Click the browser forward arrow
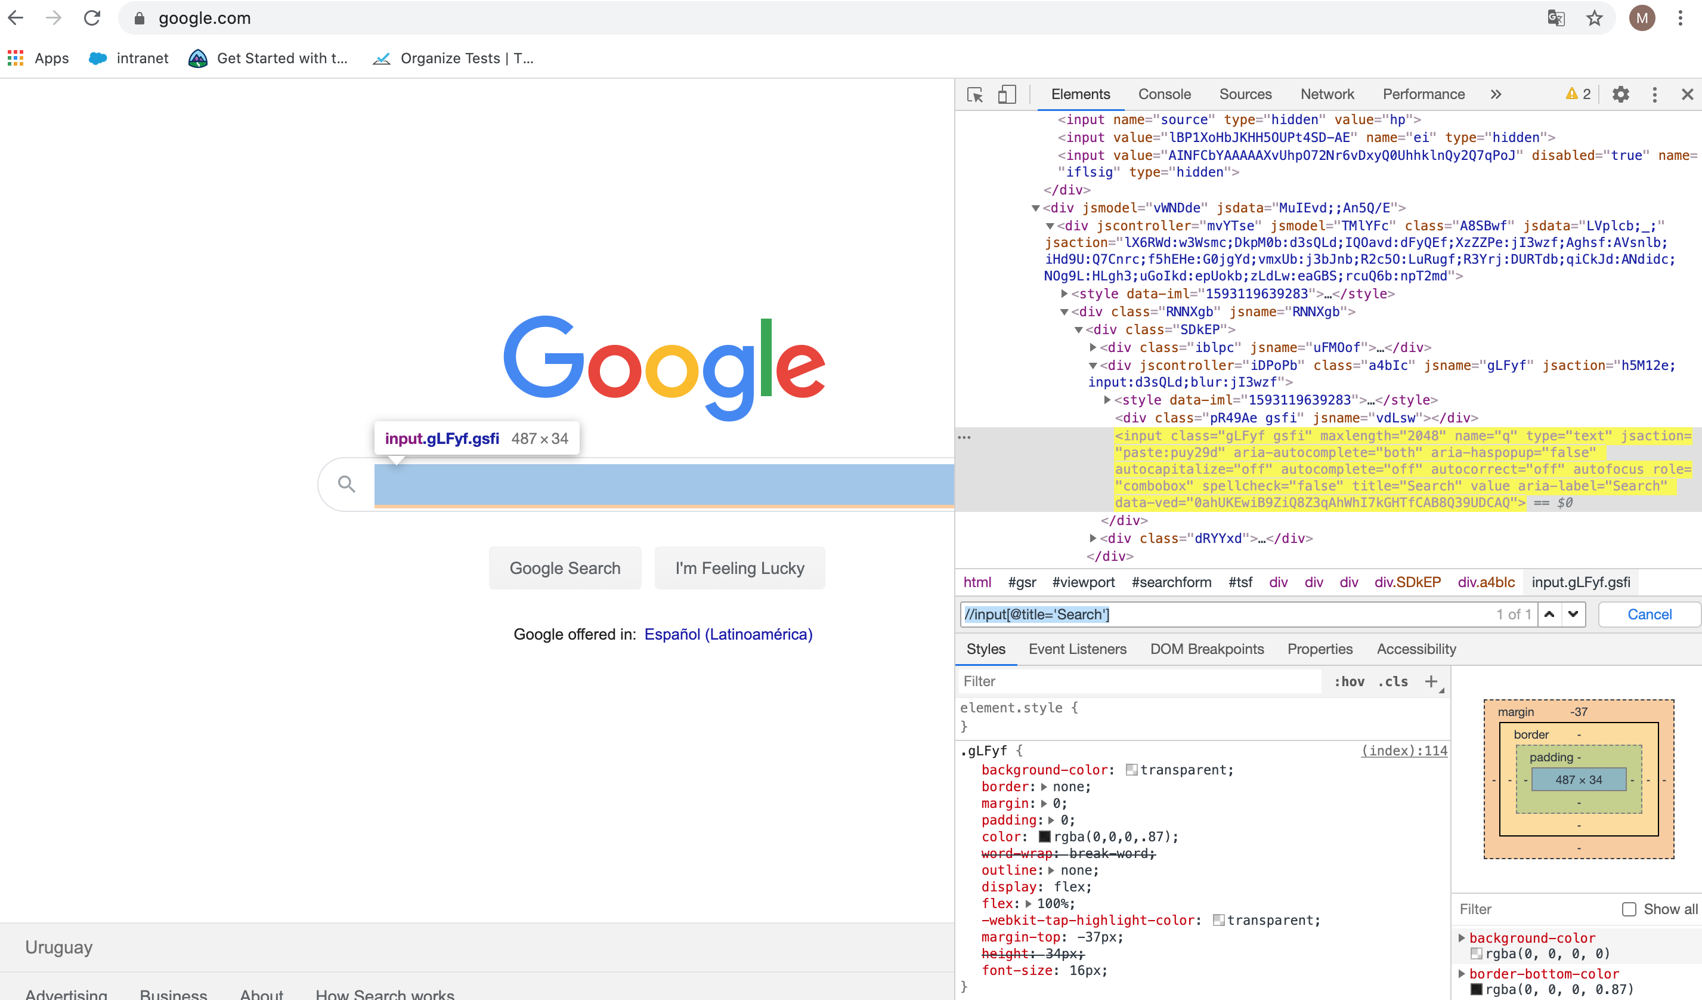1702x1000 pixels. 53,18
